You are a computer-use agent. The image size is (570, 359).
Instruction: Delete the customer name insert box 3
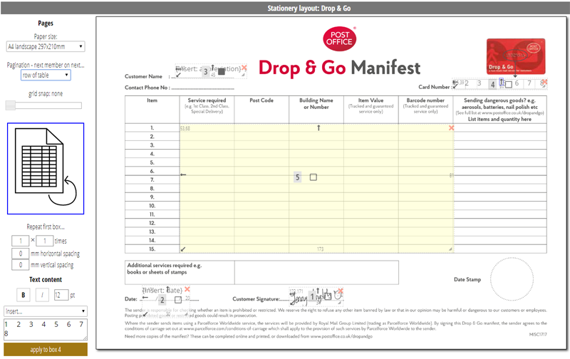pyautogui.click(x=244, y=68)
